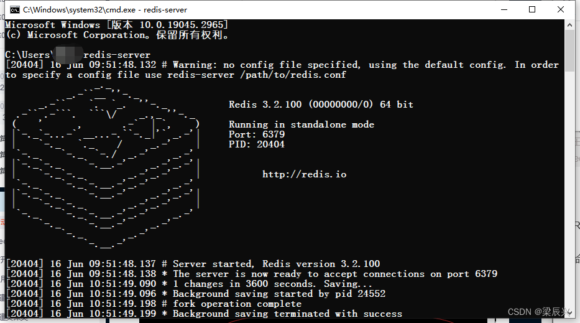Viewport: 580px width, 323px height.
Task: Close the redis-server cmd window
Action: click(x=560, y=9)
